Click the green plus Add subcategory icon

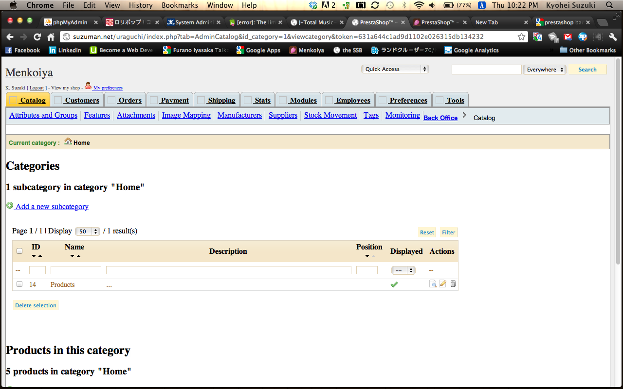[10, 206]
